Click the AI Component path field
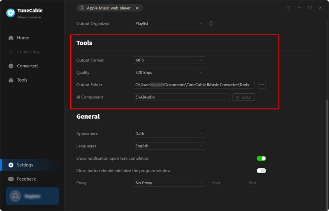 181,97
